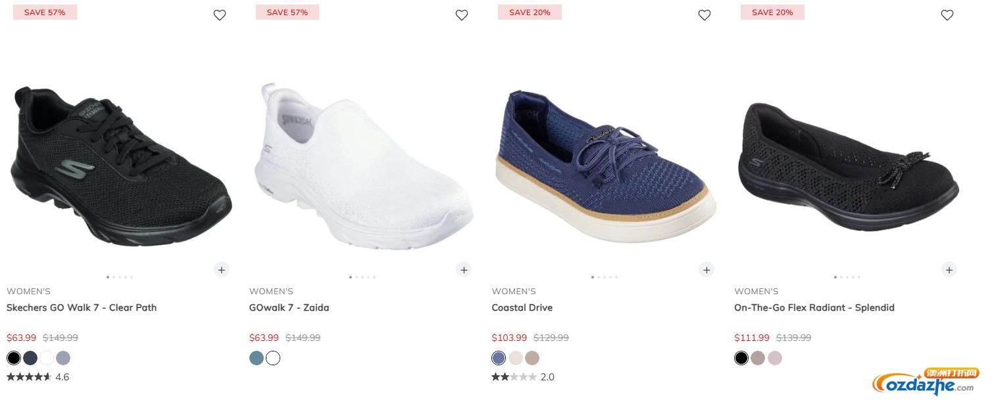This screenshot has width=994, height=404.
Task: Add GOwalk 7 Zaida to wishlist
Action: (462, 15)
